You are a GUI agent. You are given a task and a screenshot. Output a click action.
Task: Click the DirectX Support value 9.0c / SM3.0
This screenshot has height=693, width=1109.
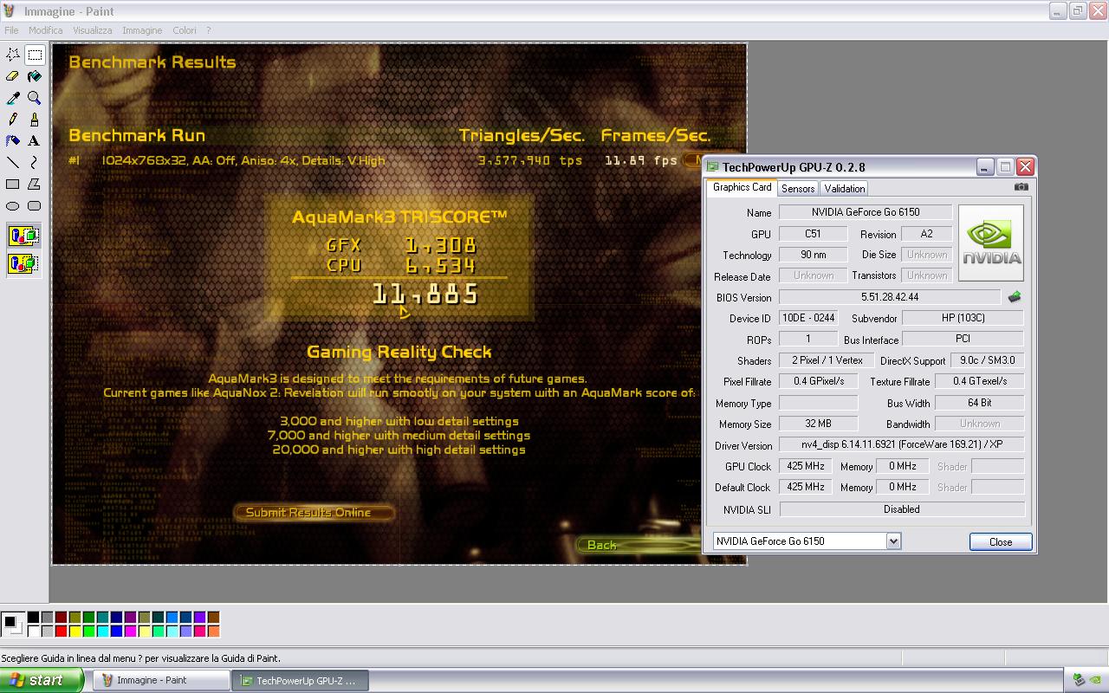pos(987,360)
